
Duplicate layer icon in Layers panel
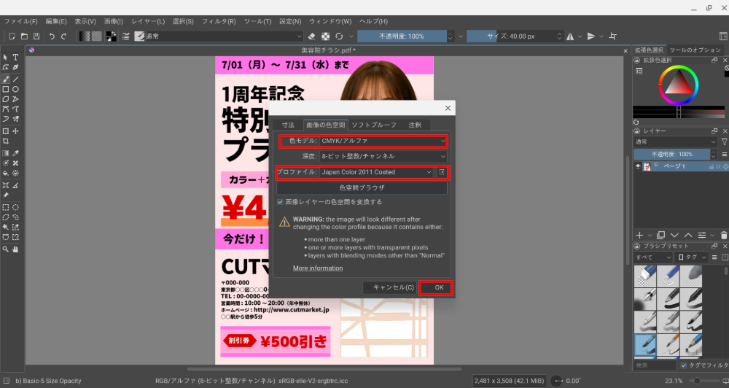660,236
